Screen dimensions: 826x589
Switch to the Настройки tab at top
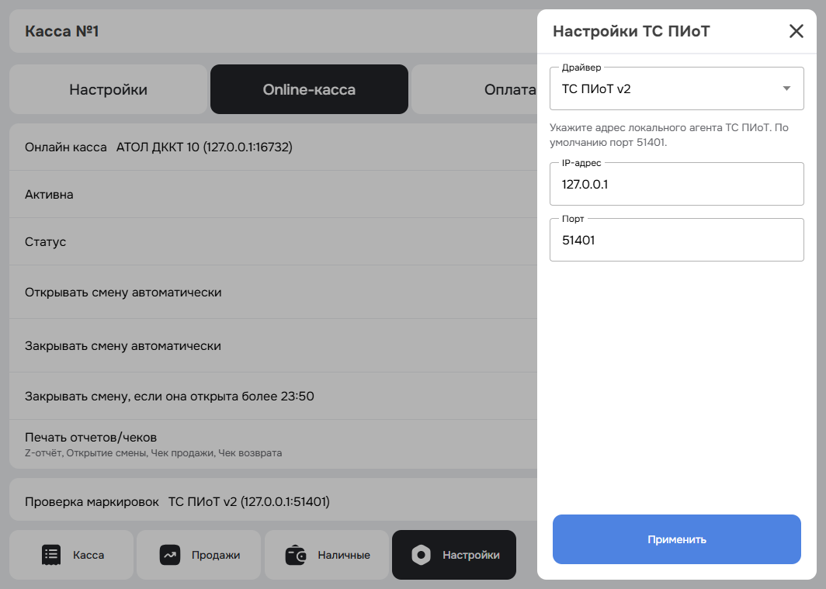[108, 89]
